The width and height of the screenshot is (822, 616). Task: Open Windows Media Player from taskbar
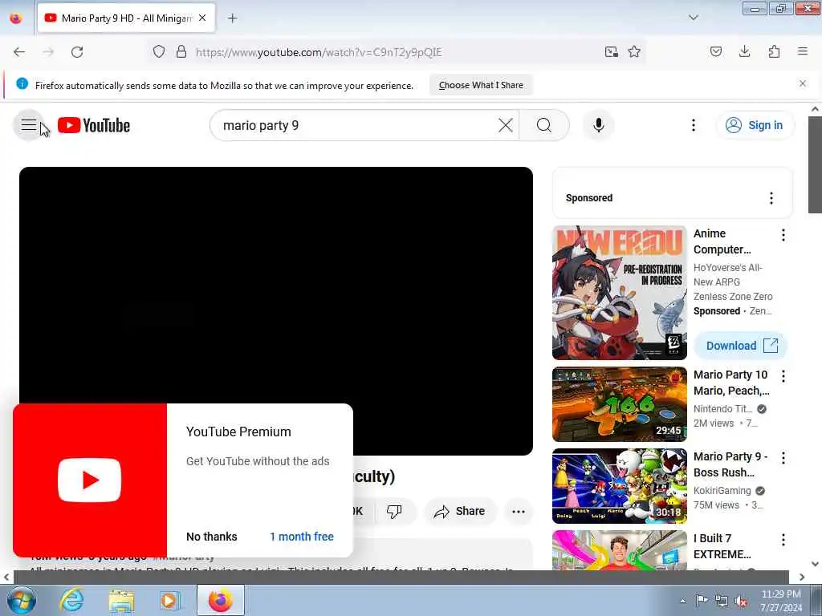[169, 600]
